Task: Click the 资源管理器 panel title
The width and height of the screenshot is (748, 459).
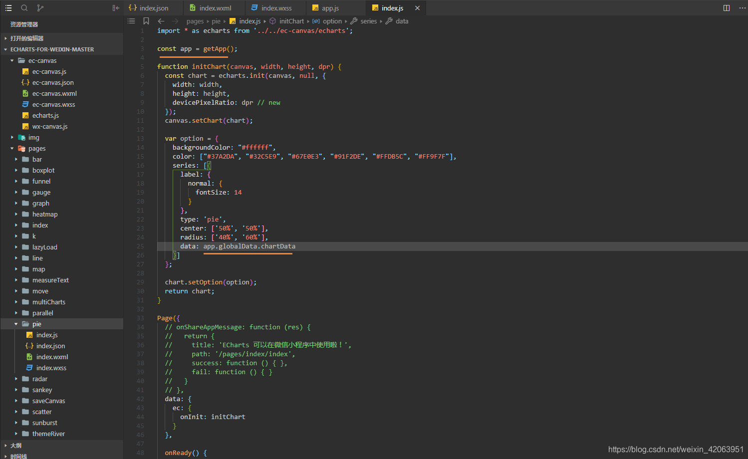Action: pos(24,24)
